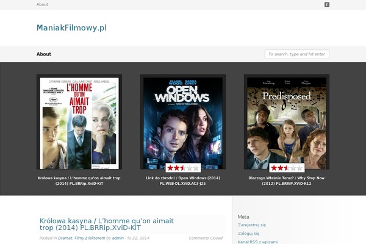366x244 pixels.
Task: Focus the search input field
Action: point(297,54)
